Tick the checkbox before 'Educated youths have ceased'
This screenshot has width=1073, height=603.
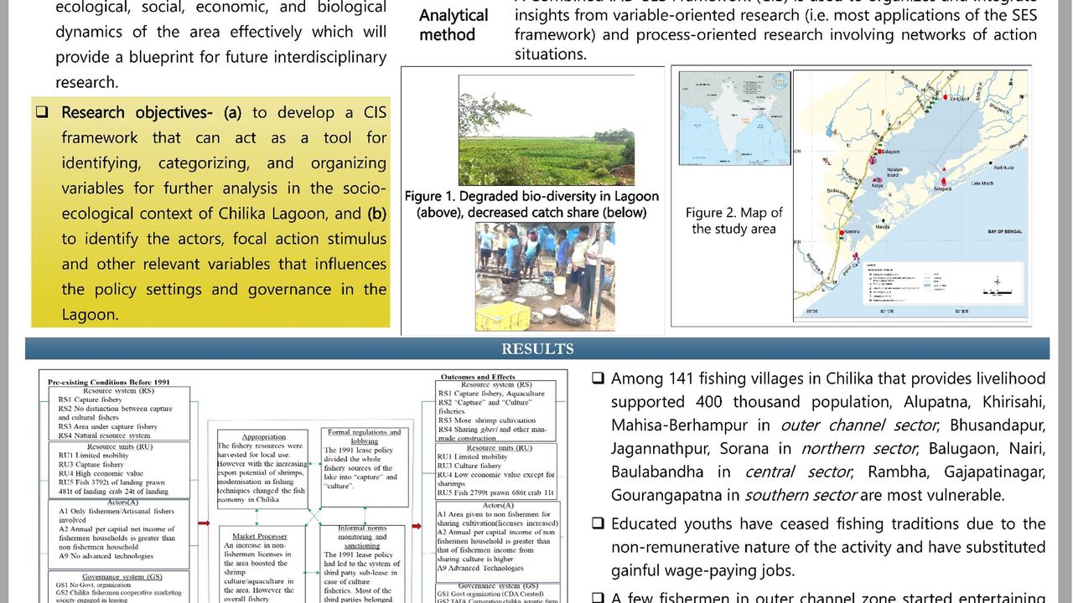[597, 523]
